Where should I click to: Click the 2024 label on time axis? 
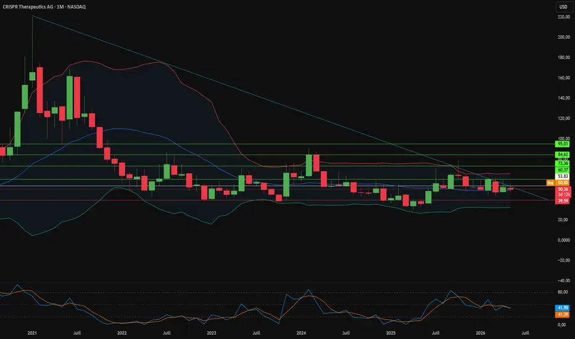[301, 333]
